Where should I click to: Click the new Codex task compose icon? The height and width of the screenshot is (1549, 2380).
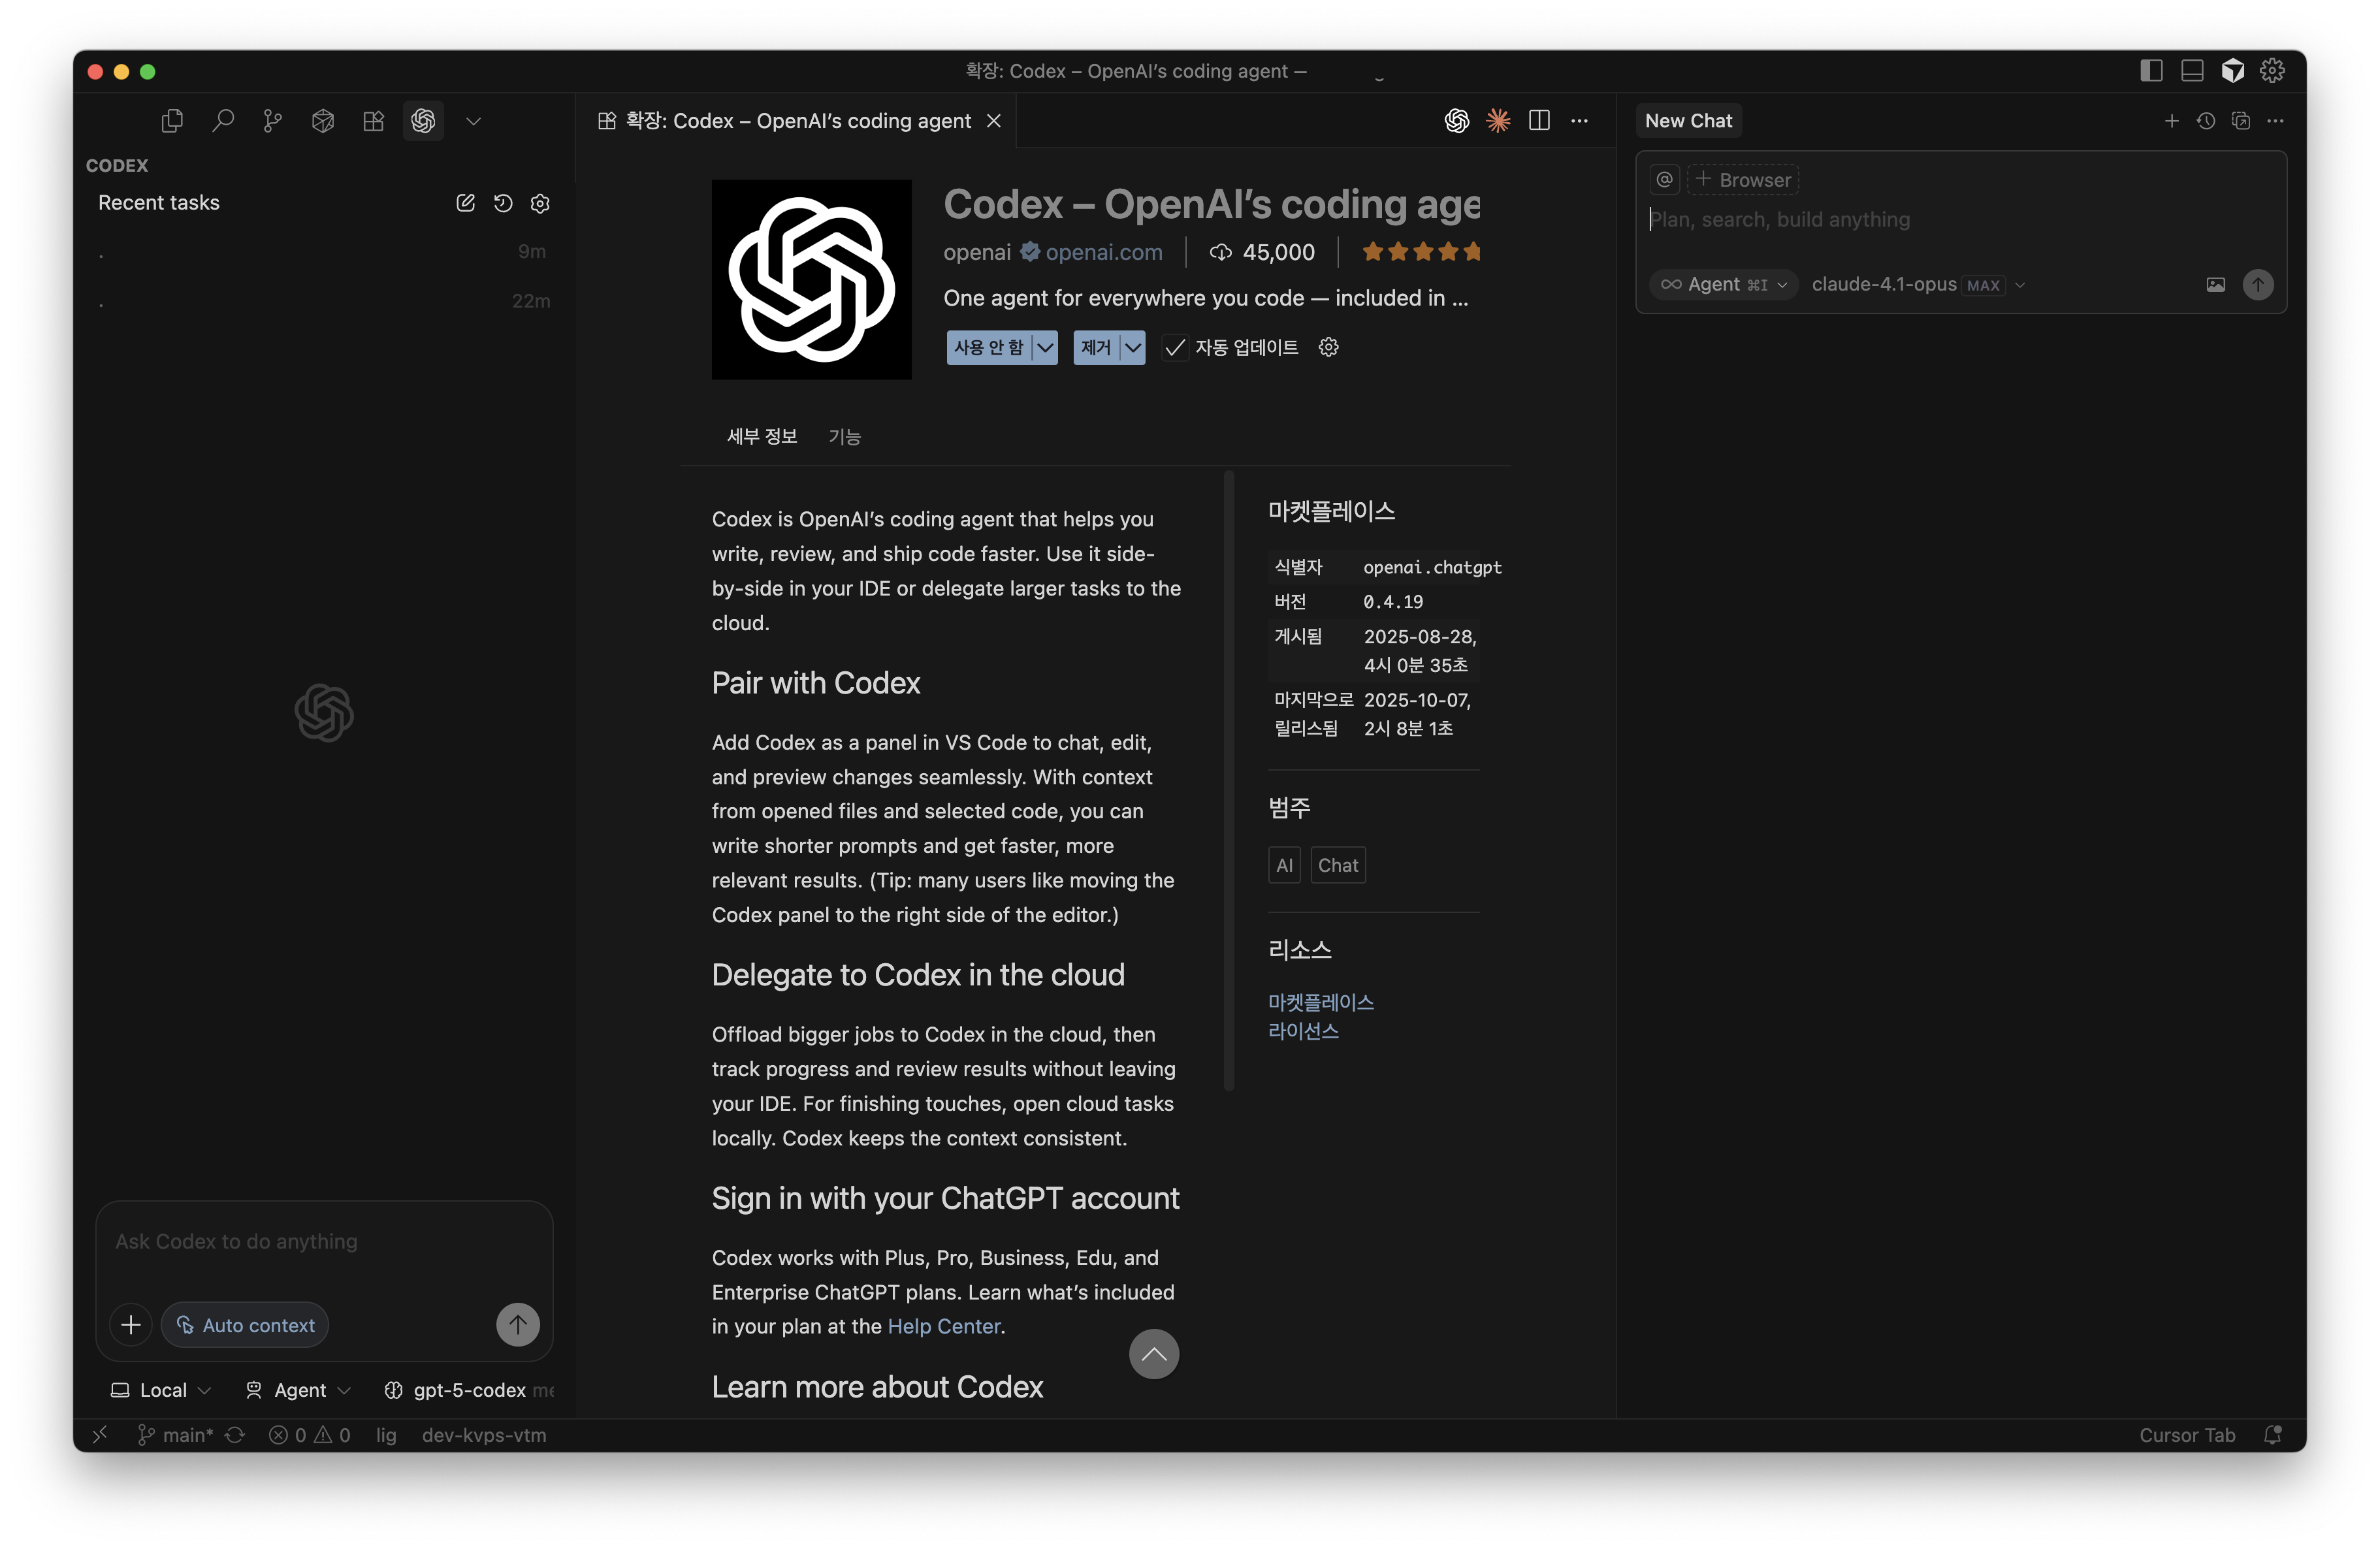(x=465, y=203)
